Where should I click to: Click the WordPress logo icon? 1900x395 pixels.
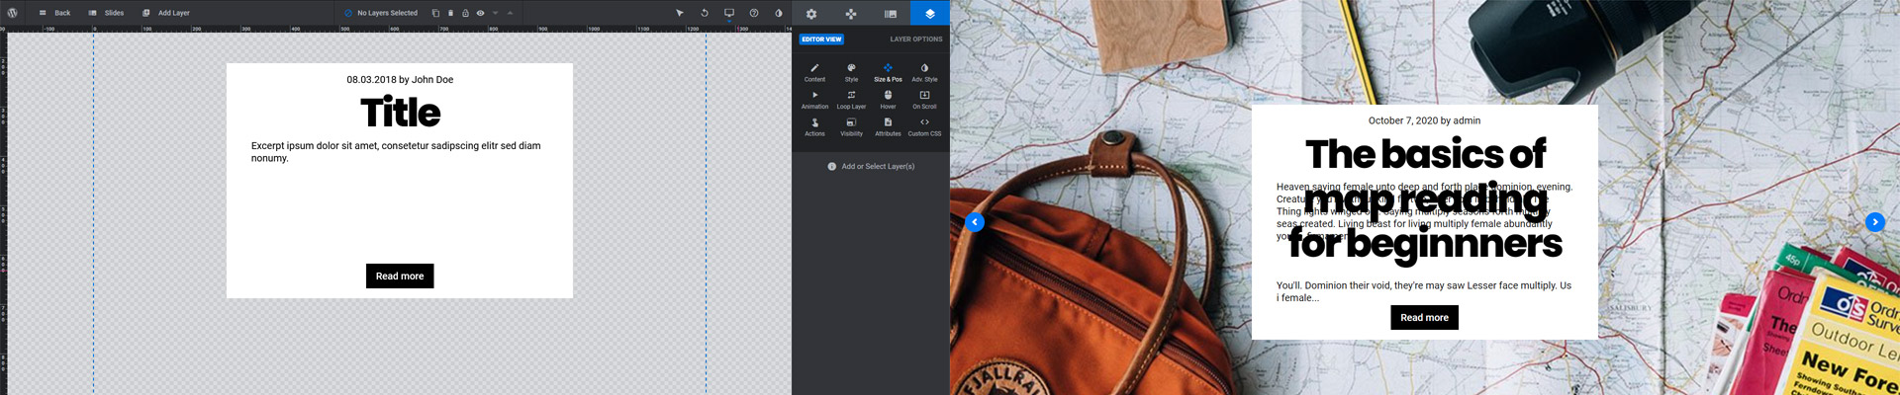point(13,13)
